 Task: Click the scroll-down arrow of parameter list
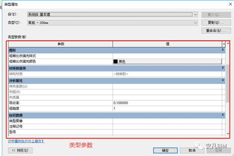228,133
